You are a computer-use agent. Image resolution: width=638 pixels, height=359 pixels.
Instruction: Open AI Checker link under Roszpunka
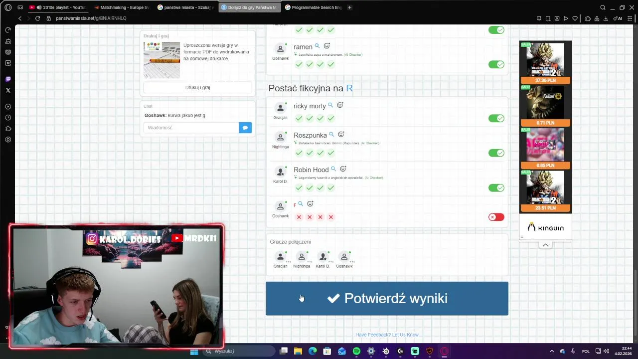(370, 143)
